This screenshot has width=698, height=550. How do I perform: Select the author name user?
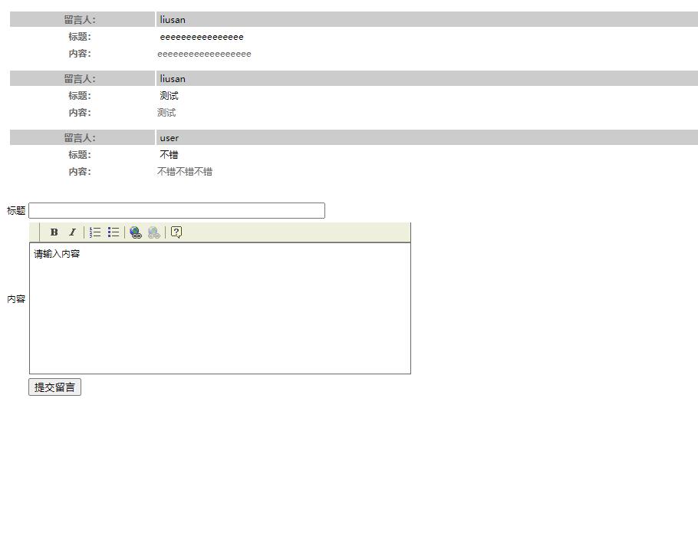pyautogui.click(x=170, y=138)
